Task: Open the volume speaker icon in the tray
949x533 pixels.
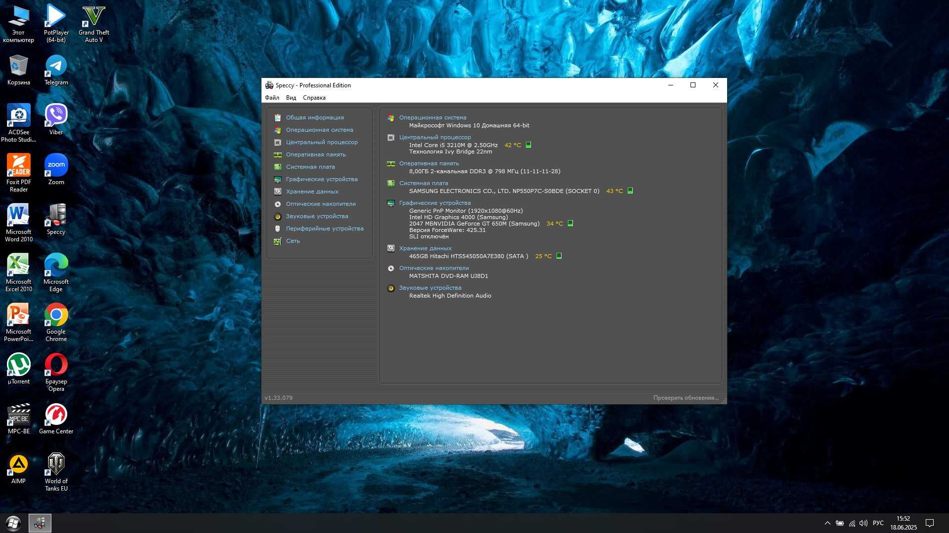Action: click(863, 523)
